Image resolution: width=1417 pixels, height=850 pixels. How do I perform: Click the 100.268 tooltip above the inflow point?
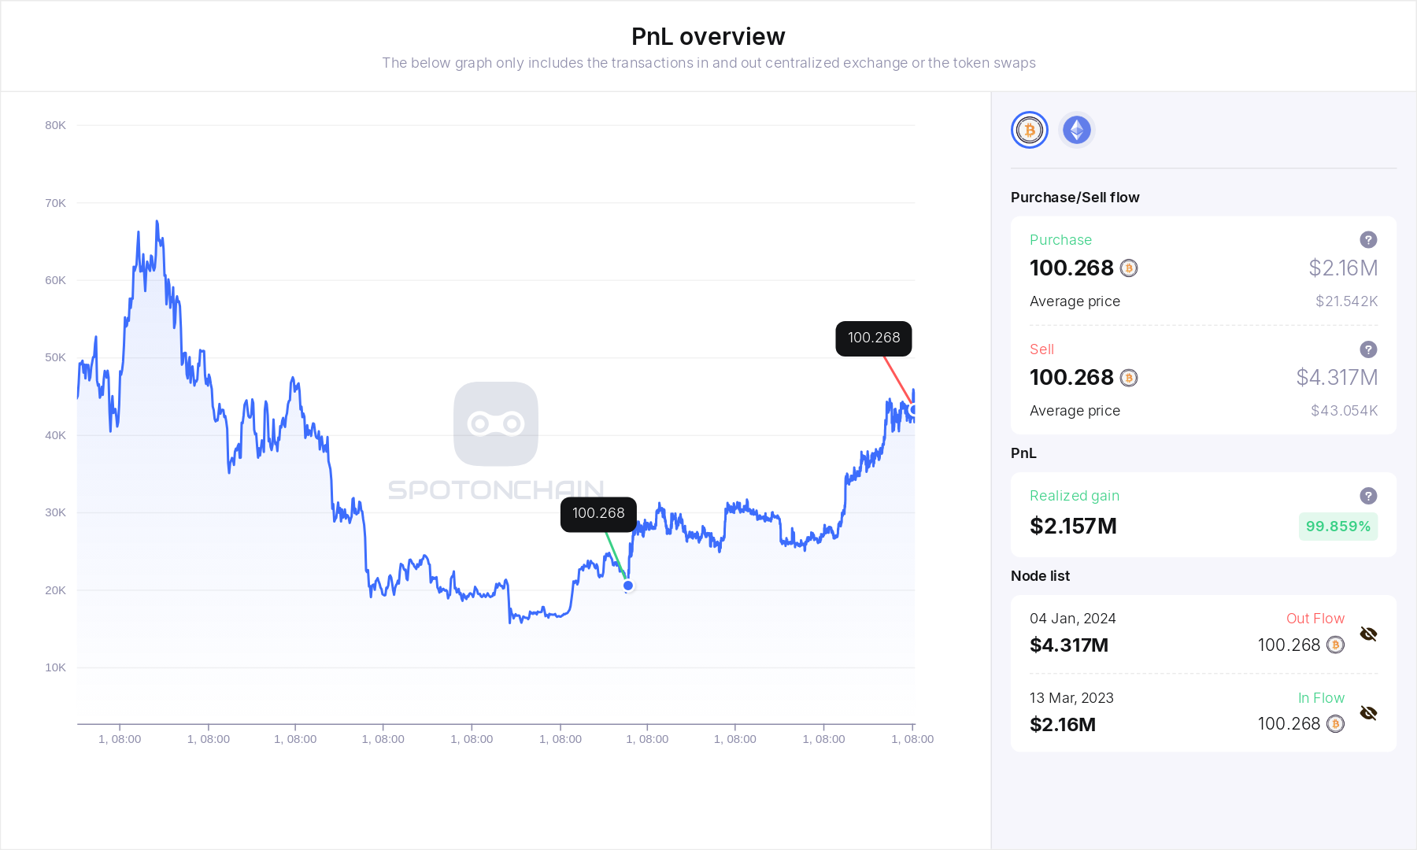pyautogui.click(x=599, y=514)
